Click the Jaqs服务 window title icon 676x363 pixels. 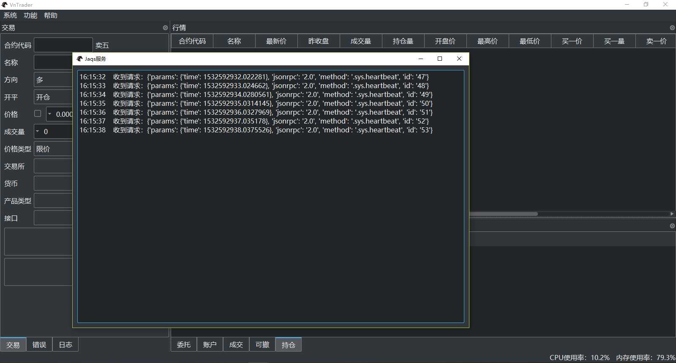pos(79,59)
